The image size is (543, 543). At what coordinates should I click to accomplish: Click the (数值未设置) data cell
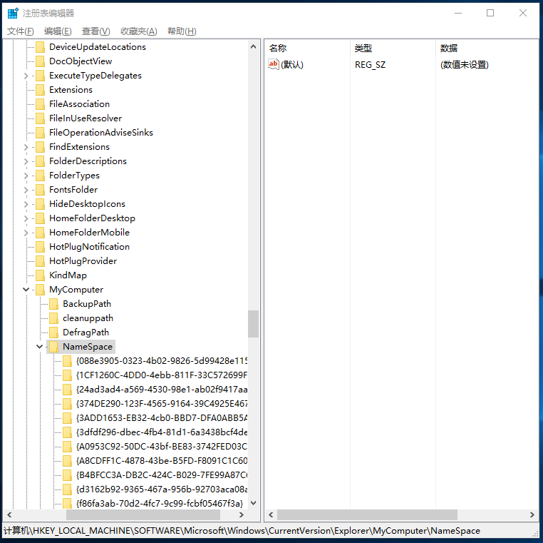pyautogui.click(x=465, y=64)
